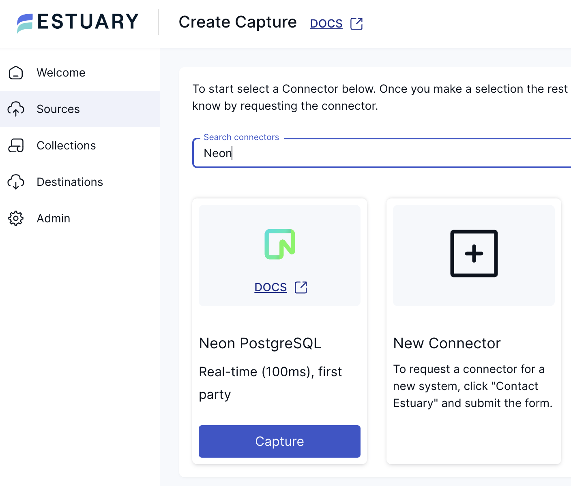The height and width of the screenshot is (486, 571).
Task: Navigate to the Destinations section
Action: point(70,182)
